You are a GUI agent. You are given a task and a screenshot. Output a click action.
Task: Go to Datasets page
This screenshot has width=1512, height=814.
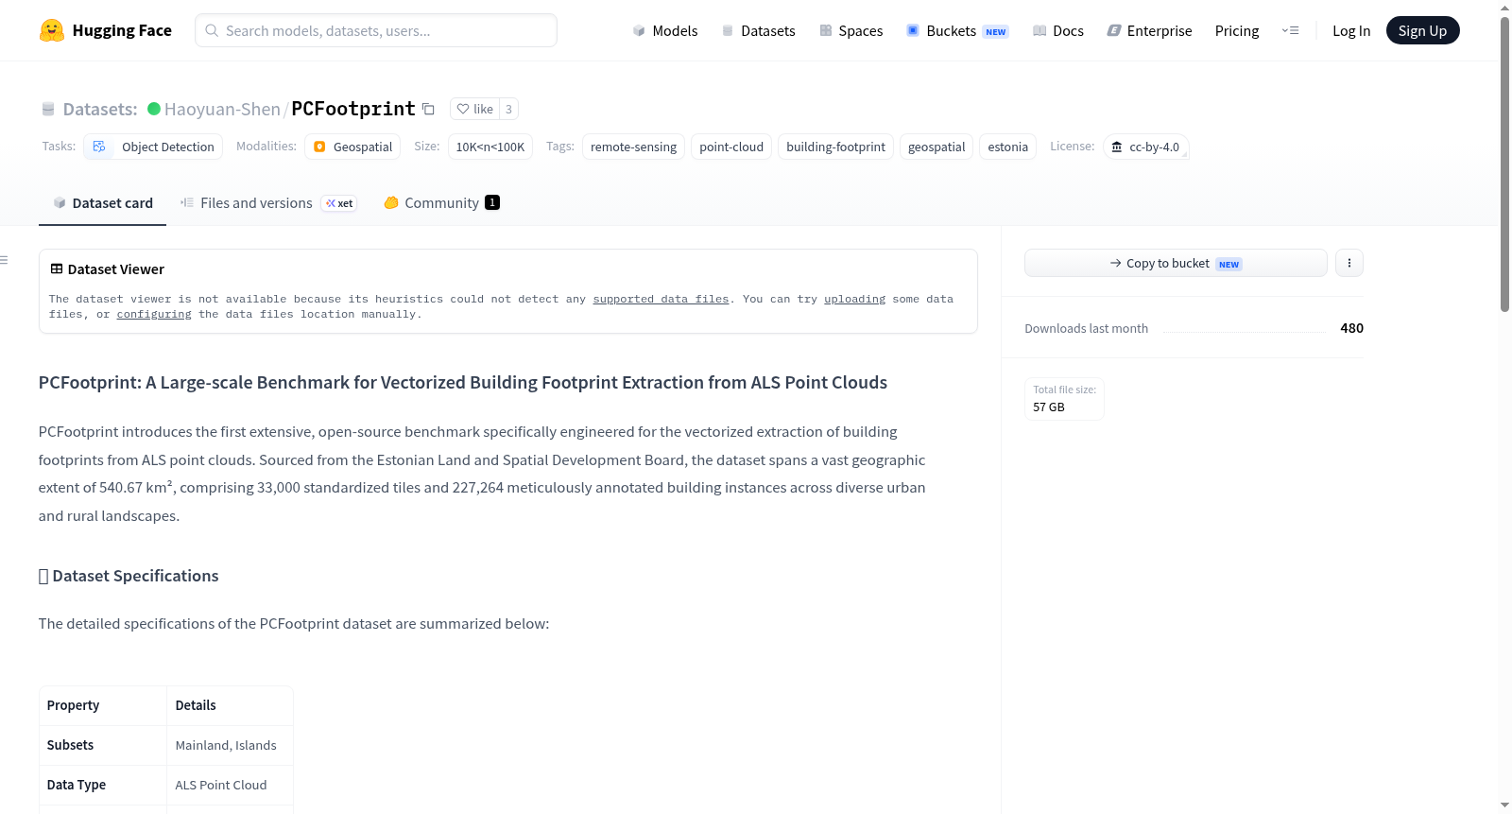click(x=758, y=30)
